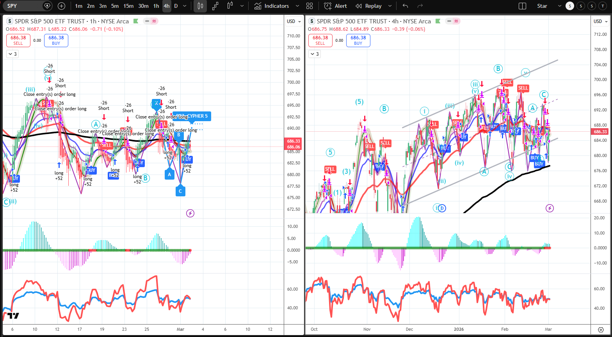Create a new Alert

point(335,6)
